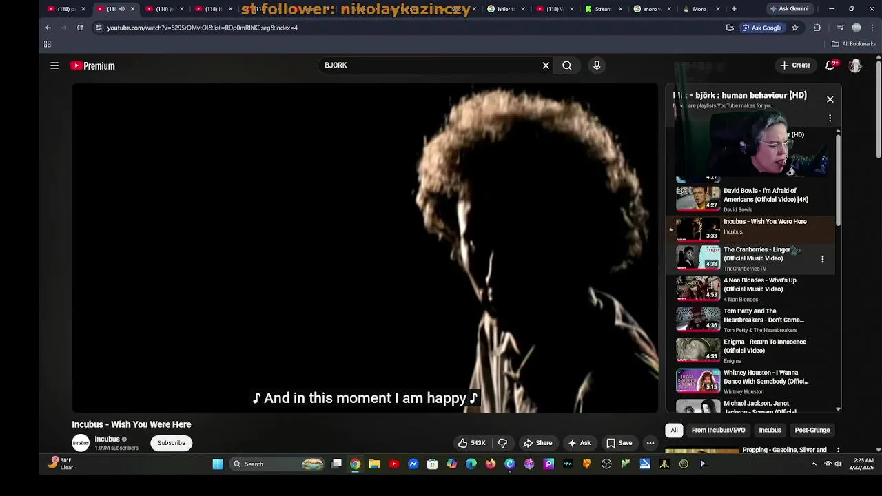
Task: Play 4 Non Blondes What's Up
Action: click(751, 289)
